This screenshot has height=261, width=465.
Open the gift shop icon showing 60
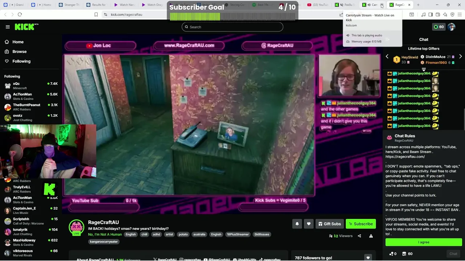point(407,254)
